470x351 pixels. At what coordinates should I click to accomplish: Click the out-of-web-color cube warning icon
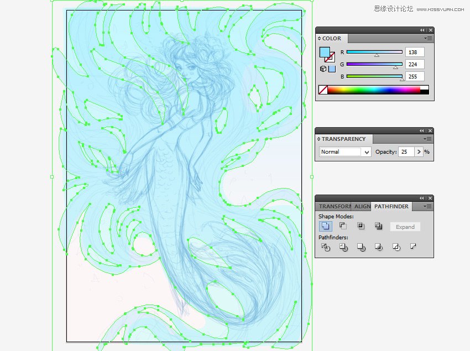coord(323,69)
